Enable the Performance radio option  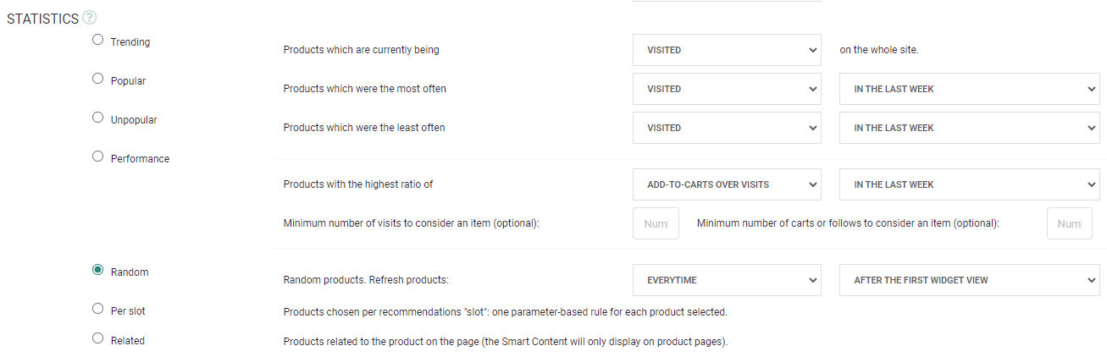point(98,157)
